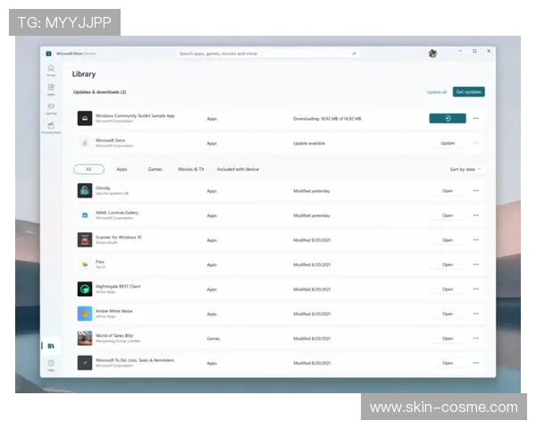This screenshot has height=429, width=536.
Task: Click the Updates & downloads (2) heading
Action: [x=100, y=92]
